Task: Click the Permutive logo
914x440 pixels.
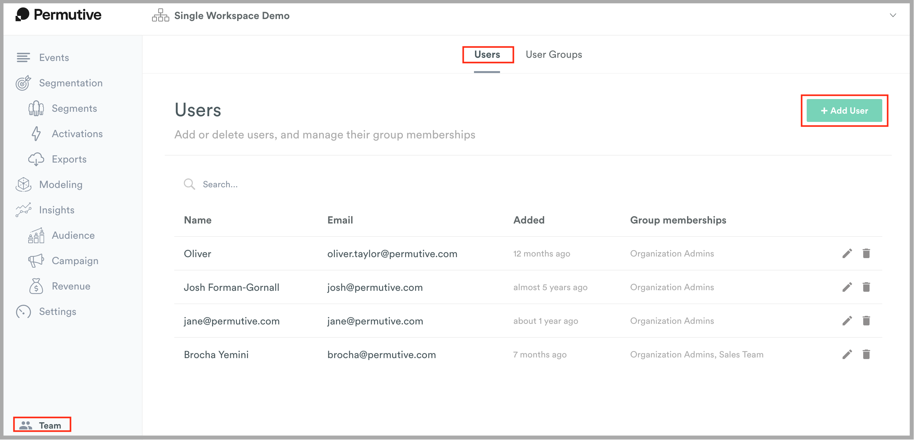Action: click(58, 15)
